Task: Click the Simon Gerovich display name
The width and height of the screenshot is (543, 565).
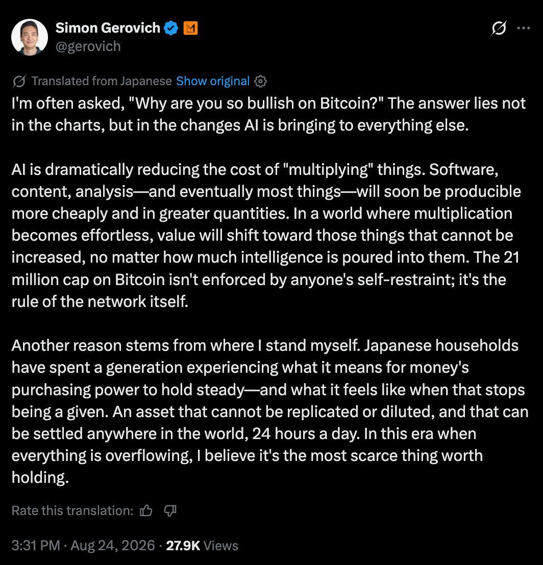Action: click(108, 28)
